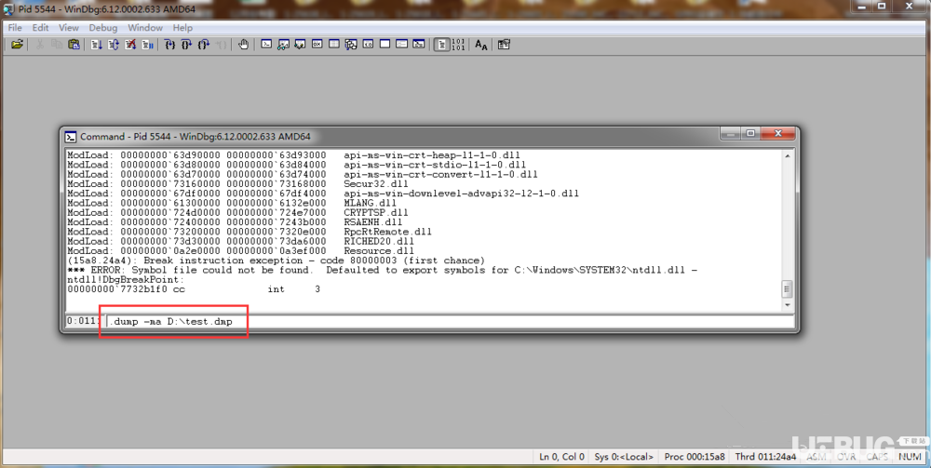Open the File menu
Image resolution: width=931 pixels, height=468 pixels.
[x=15, y=27]
